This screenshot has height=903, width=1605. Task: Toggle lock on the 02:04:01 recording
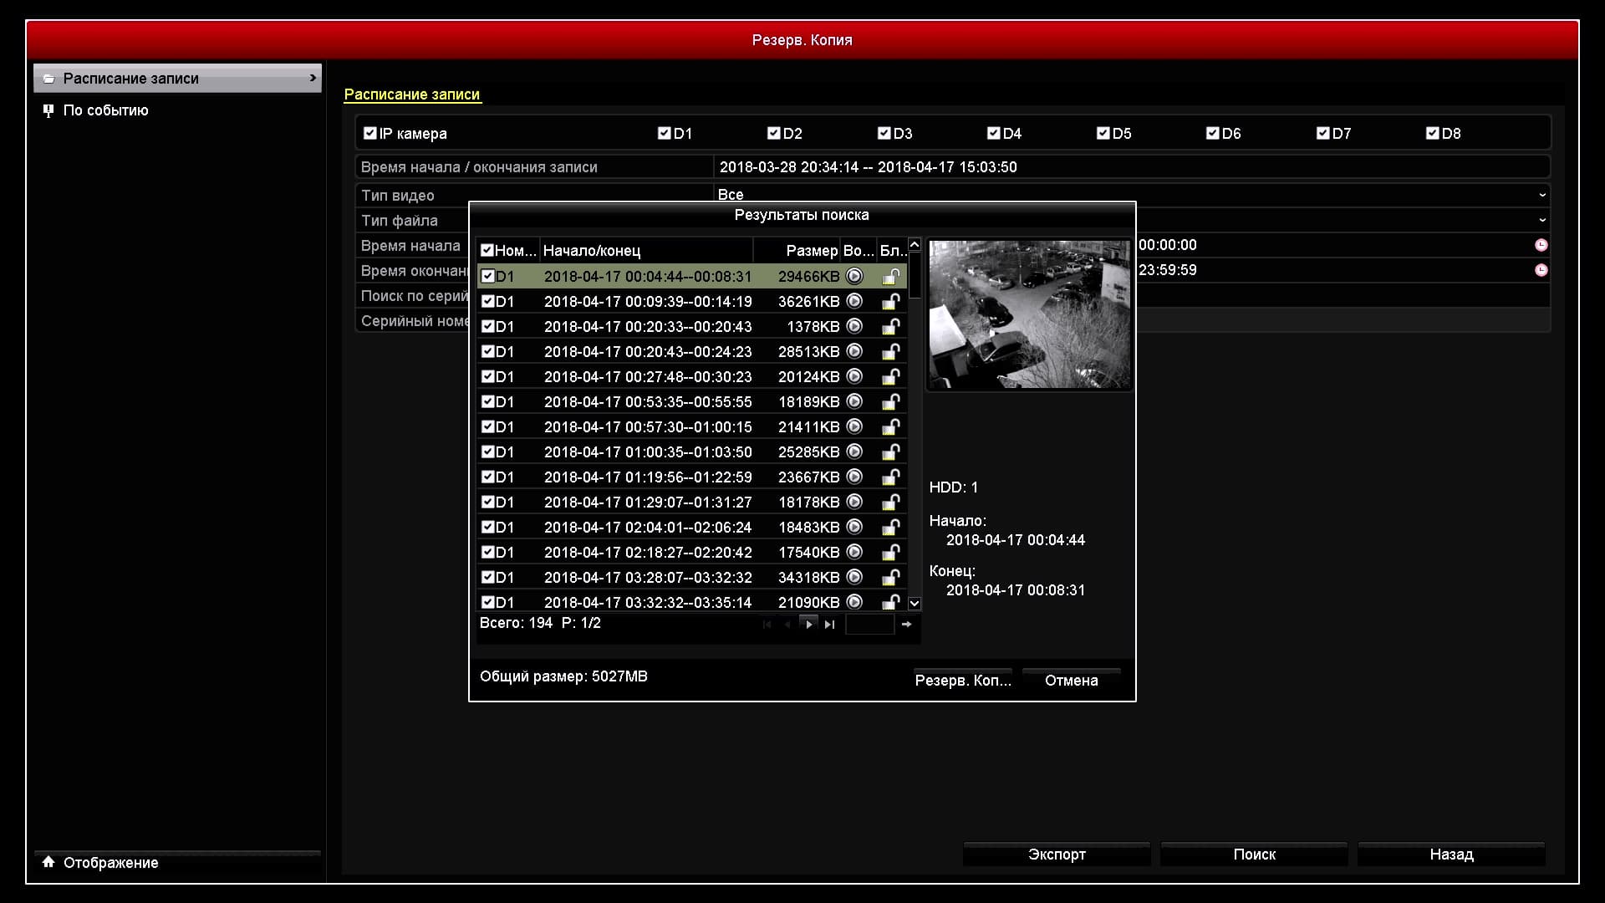pyautogui.click(x=891, y=527)
